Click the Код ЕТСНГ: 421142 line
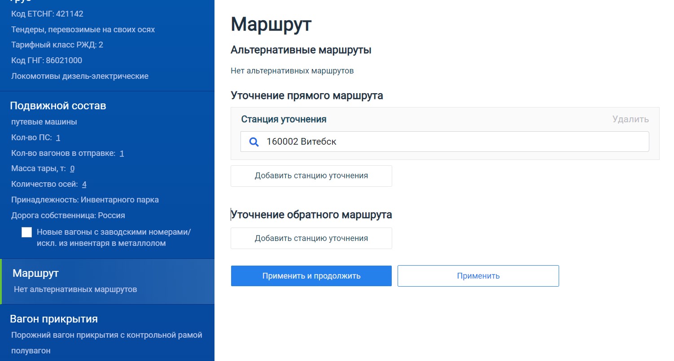The width and height of the screenshot is (674, 361). point(47,14)
